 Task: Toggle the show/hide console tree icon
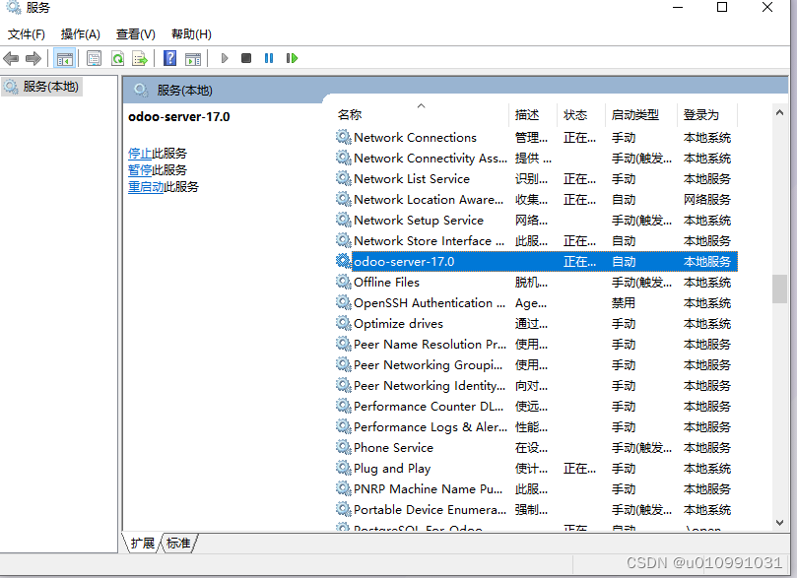coord(65,58)
